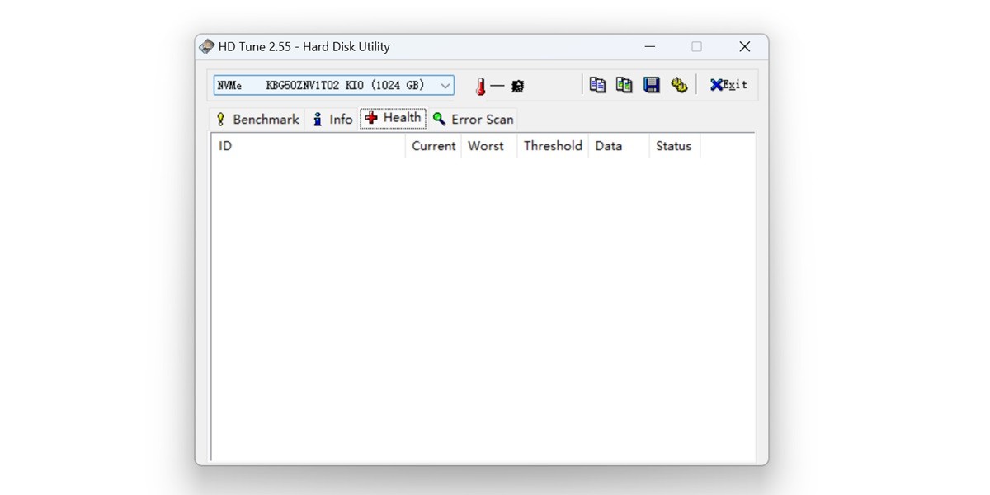Image resolution: width=990 pixels, height=495 pixels.
Task: Click the Worst column header
Action: coord(487,146)
